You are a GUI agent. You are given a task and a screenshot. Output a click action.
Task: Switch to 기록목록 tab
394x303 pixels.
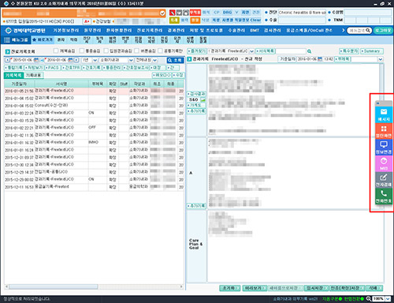(x=13, y=76)
